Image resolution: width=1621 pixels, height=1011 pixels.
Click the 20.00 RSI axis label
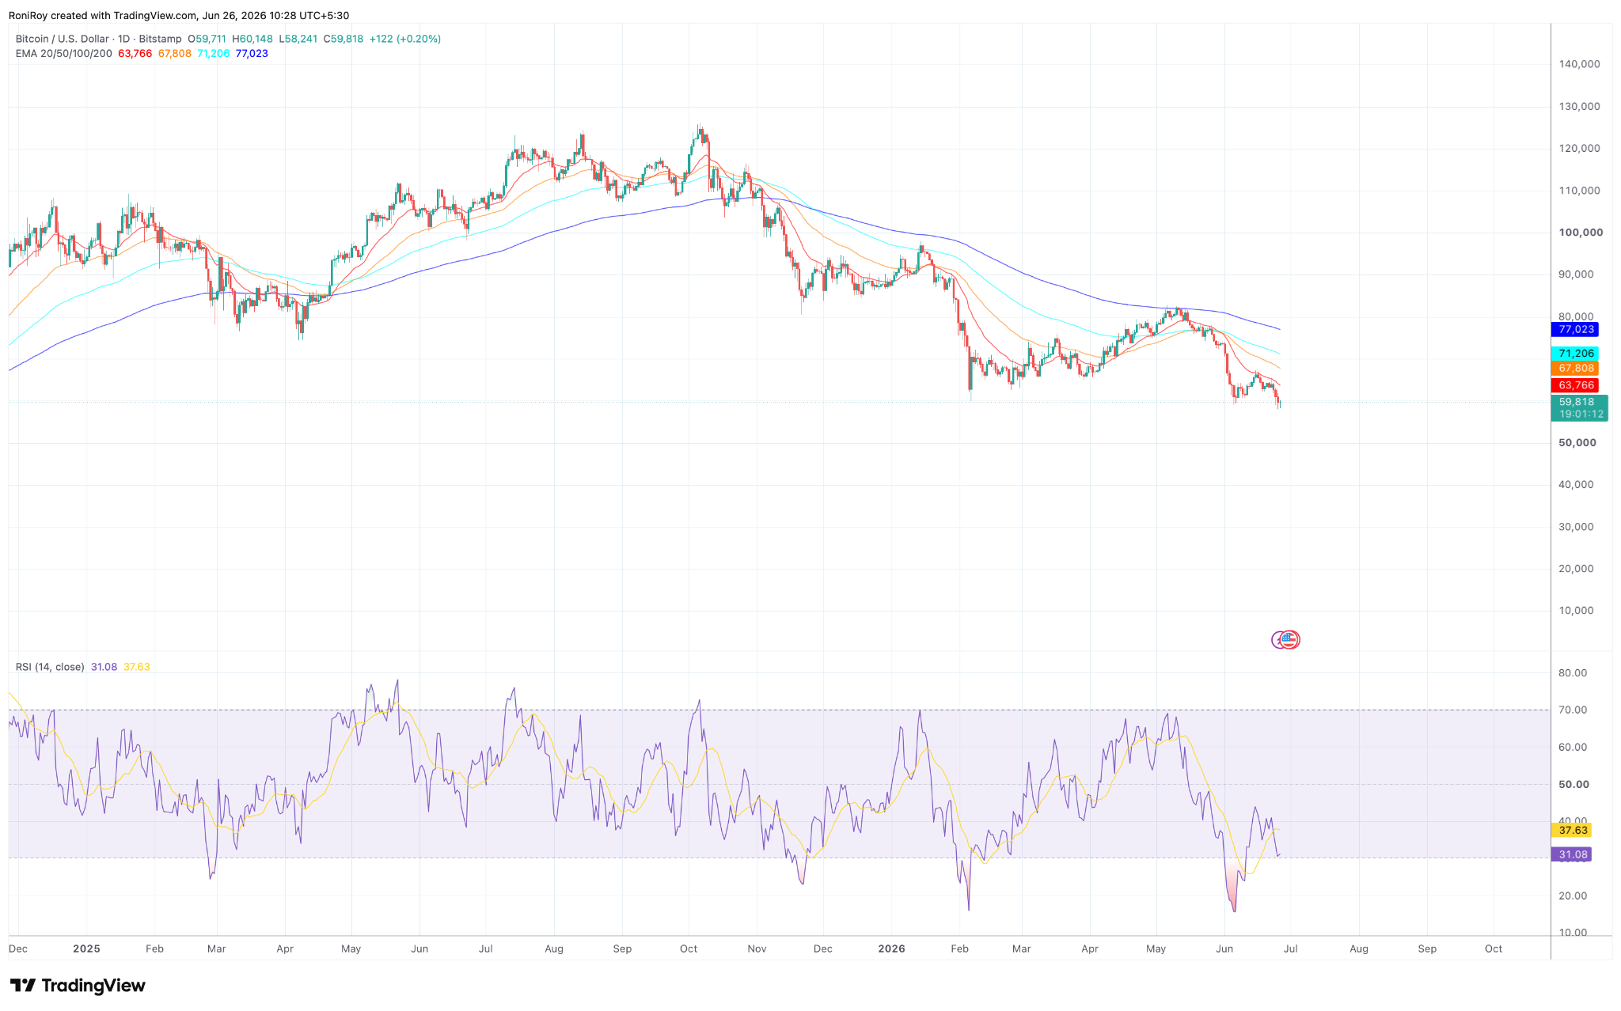coord(1573,896)
